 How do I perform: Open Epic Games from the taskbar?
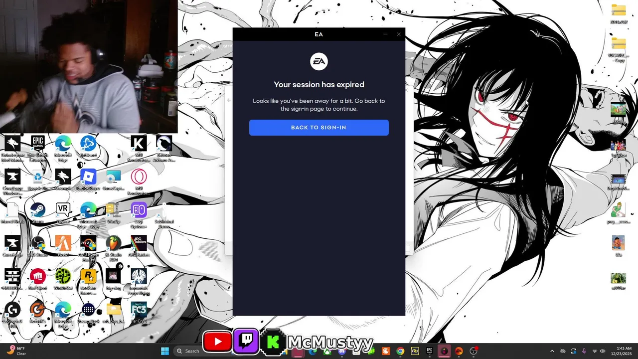(429, 351)
